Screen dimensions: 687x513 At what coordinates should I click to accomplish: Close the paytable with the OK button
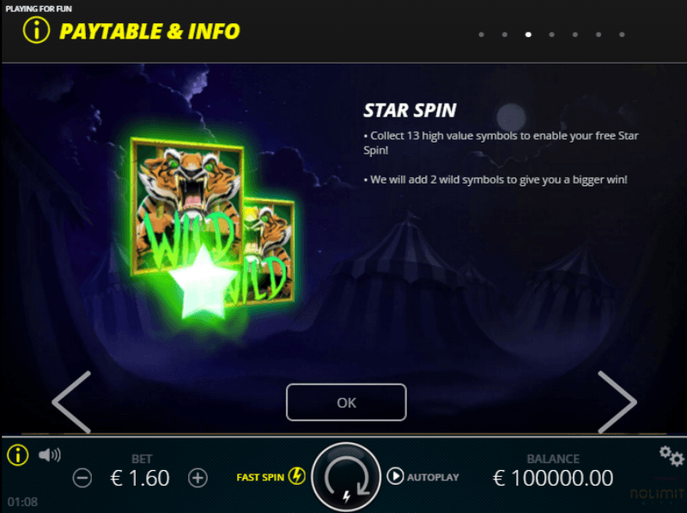pyautogui.click(x=346, y=402)
